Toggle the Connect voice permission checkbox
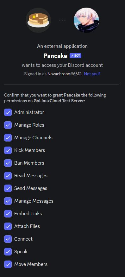 tap(8, 239)
